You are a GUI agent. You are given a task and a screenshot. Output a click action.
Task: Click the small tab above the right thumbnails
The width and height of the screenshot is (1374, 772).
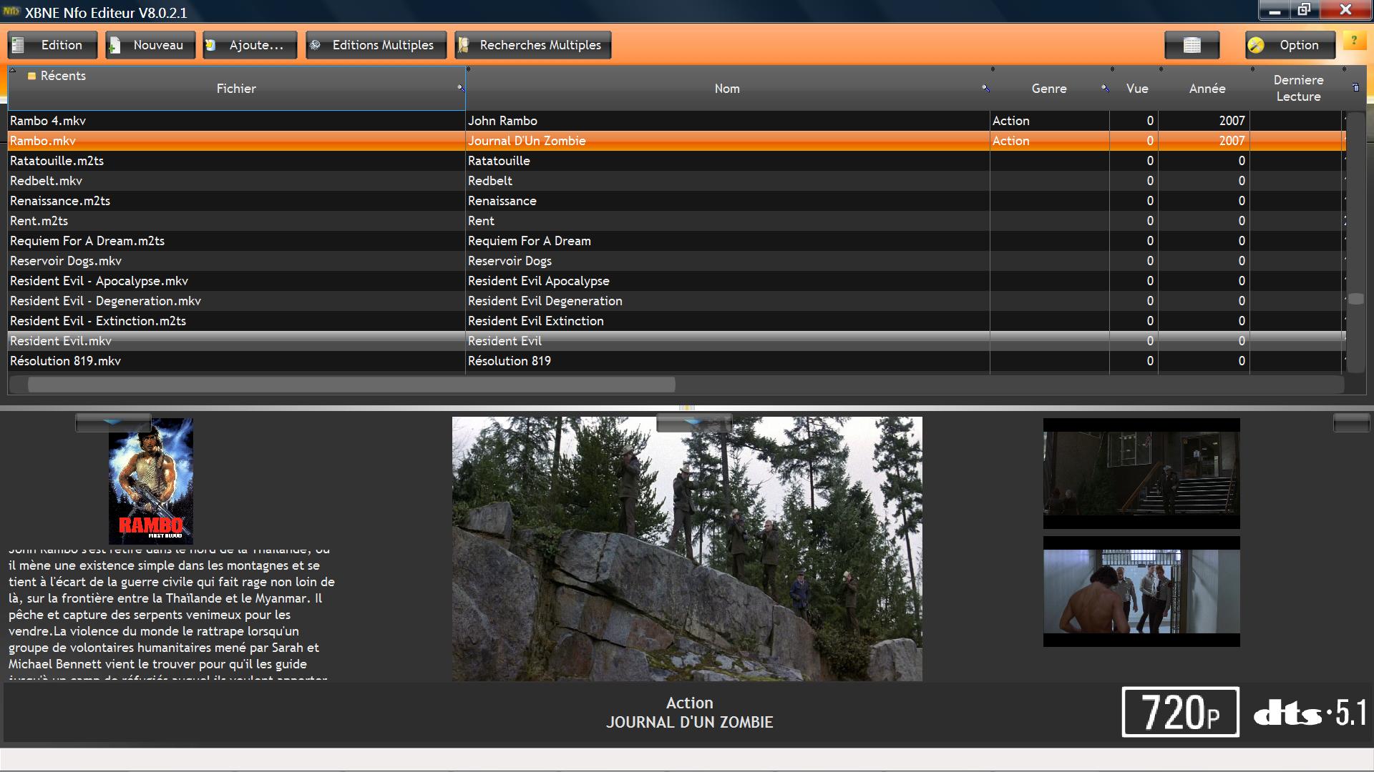(x=1351, y=422)
